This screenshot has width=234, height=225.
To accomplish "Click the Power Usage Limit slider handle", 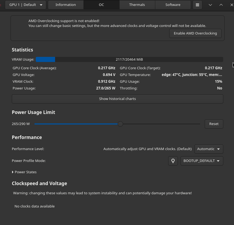I will pyautogui.click(x=120, y=124).
